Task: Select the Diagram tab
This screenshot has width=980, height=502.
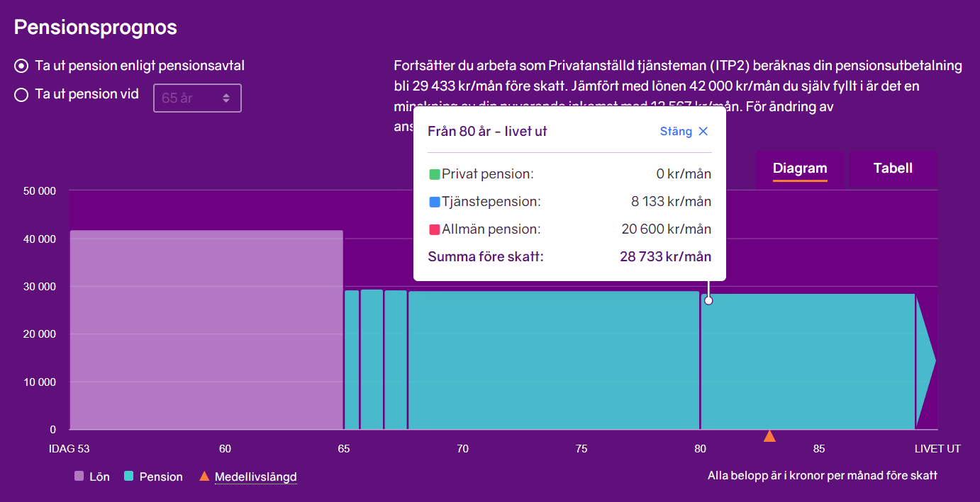Action: [x=800, y=169]
